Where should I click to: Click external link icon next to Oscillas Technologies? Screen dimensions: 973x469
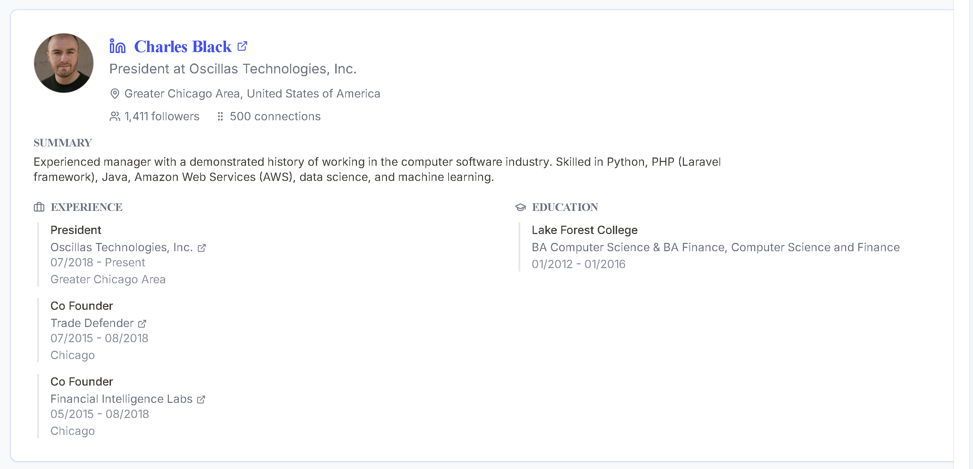coord(202,248)
